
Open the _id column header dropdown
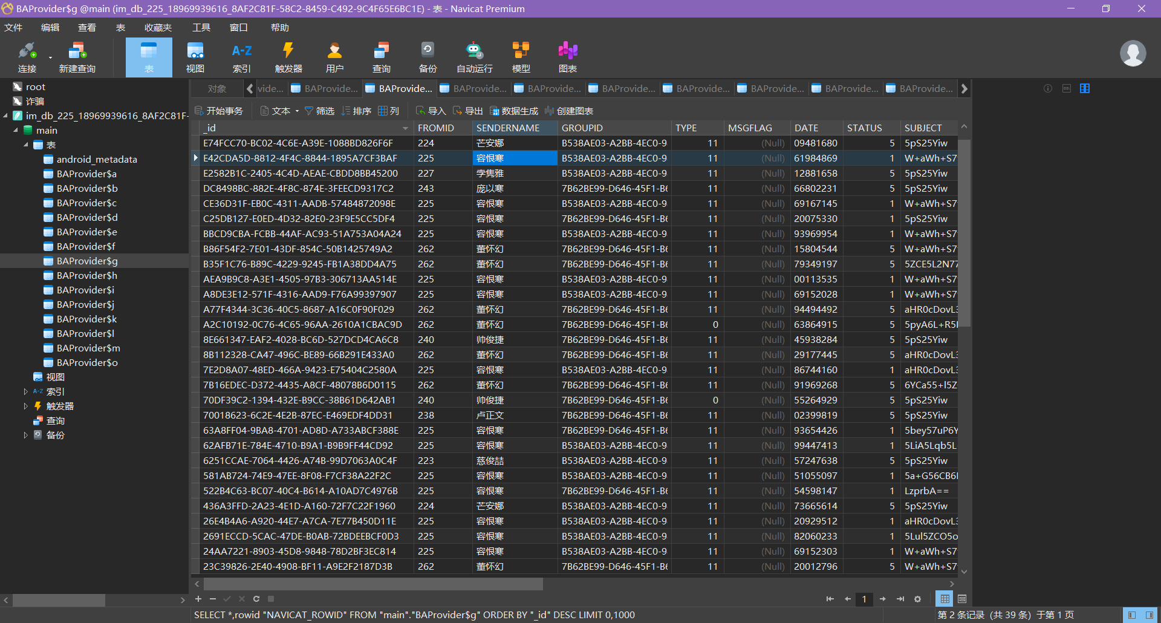(405, 128)
